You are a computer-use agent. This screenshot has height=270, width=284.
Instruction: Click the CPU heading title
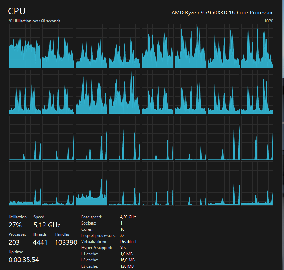pos(17,11)
